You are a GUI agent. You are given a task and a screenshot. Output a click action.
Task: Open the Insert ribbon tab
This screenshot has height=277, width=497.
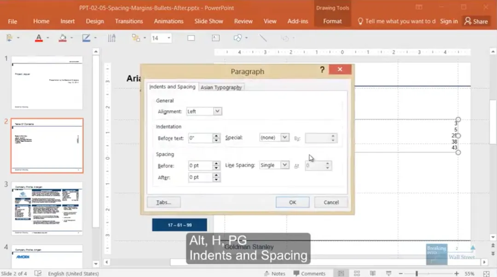pyautogui.click(x=68, y=21)
